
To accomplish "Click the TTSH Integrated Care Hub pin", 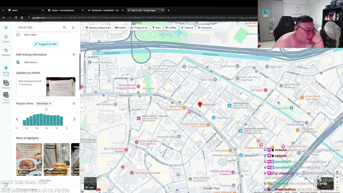I will 136,142.
